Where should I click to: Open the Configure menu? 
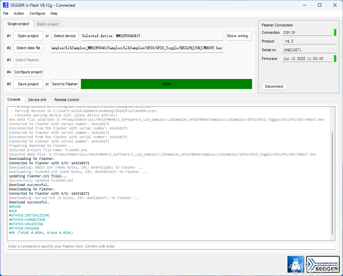tap(37, 14)
